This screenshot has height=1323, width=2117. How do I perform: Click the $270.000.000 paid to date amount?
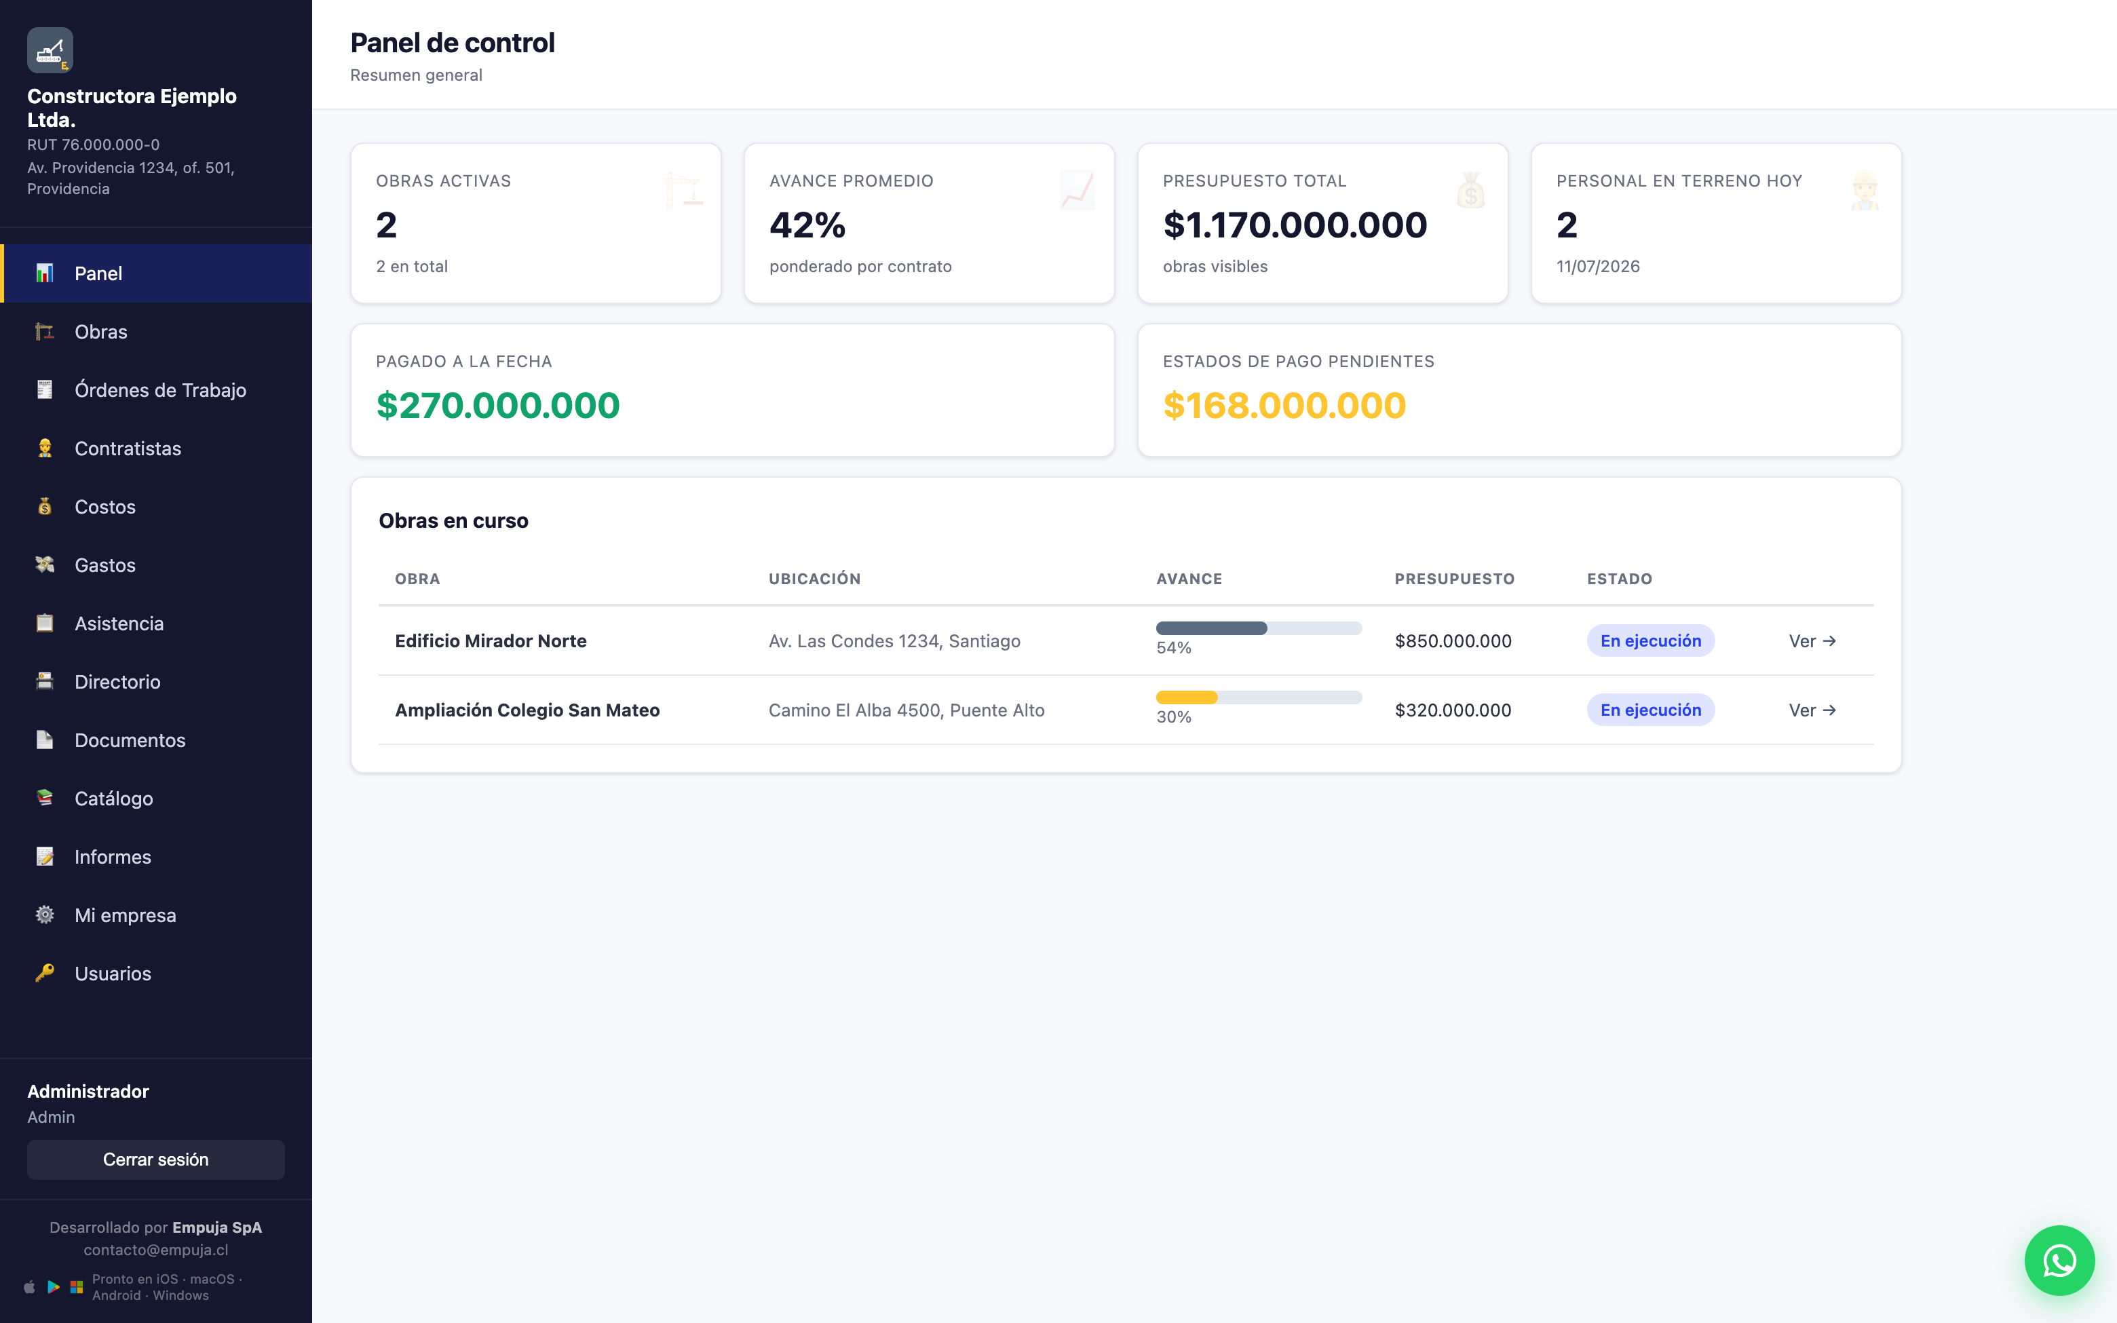click(498, 405)
